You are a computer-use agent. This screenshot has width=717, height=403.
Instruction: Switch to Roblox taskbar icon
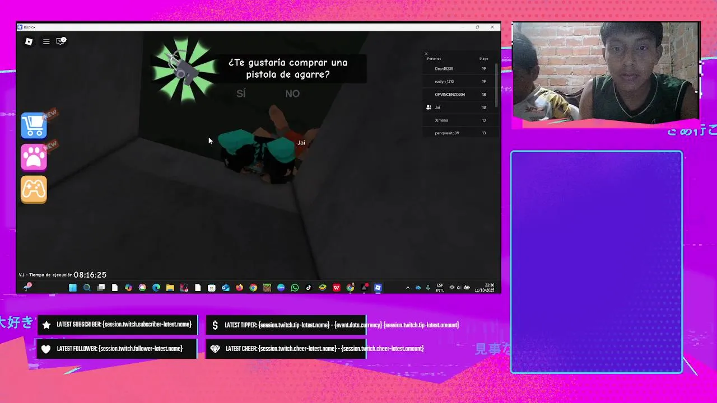point(378,288)
